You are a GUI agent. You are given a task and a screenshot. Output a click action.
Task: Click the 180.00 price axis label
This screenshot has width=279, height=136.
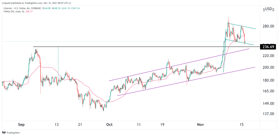(268, 80)
